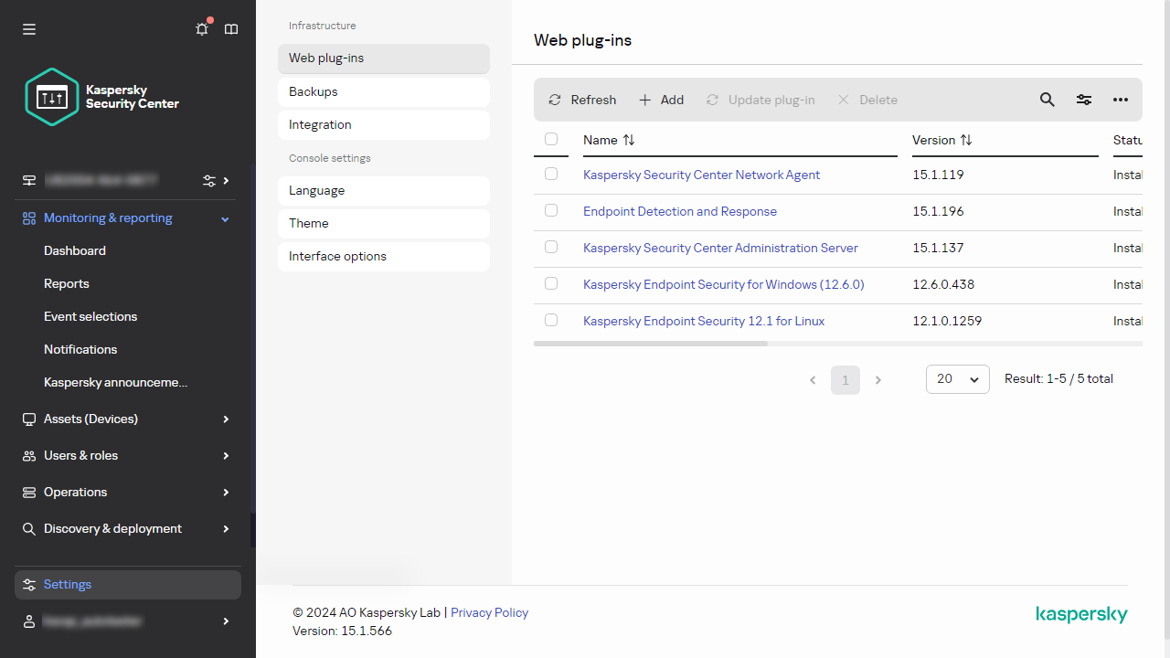Go to next page arrow
The height and width of the screenshot is (658, 1170).
coord(878,380)
